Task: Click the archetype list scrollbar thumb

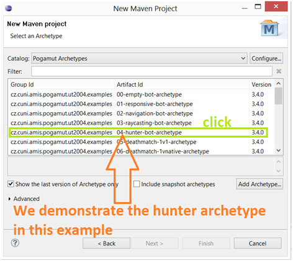Action: click(279, 96)
